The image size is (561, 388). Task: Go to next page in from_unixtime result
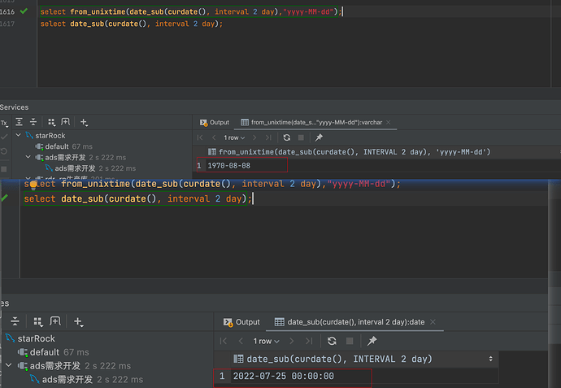[254, 137]
